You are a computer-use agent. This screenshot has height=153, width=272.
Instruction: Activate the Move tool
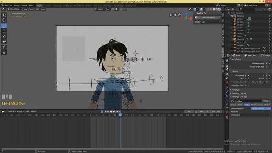[4, 26]
